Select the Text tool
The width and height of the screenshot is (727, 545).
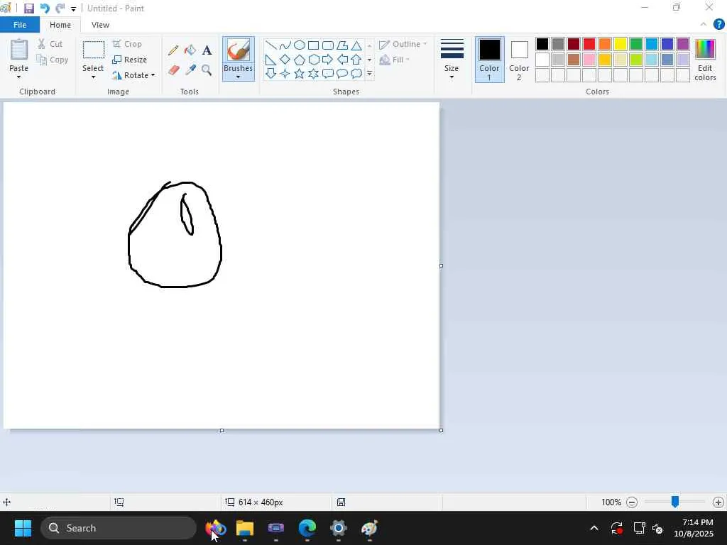click(207, 50)
